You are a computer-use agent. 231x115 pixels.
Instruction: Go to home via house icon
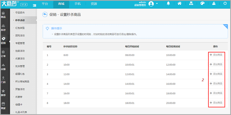pyautogui.click(x=179, y=4)
